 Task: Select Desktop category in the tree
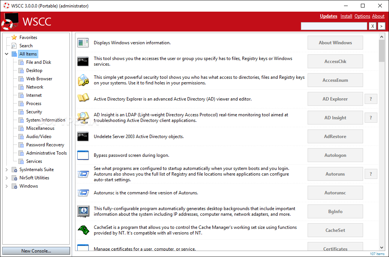point(34,71)
